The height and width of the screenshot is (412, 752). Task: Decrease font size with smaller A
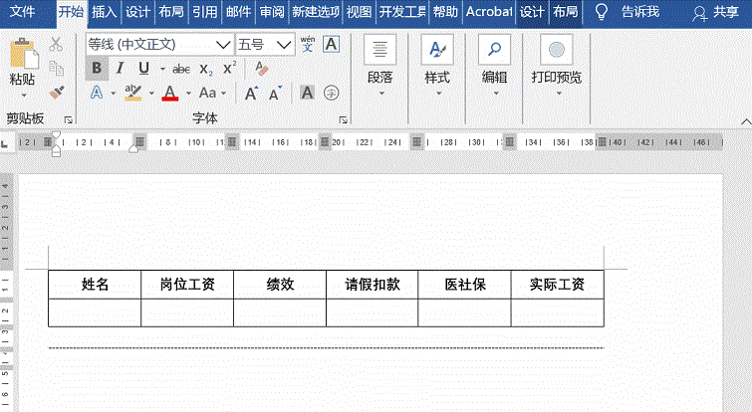click(x=275, y=94)
